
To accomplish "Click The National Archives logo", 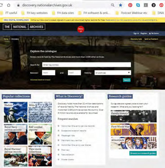I will point(24,27).
